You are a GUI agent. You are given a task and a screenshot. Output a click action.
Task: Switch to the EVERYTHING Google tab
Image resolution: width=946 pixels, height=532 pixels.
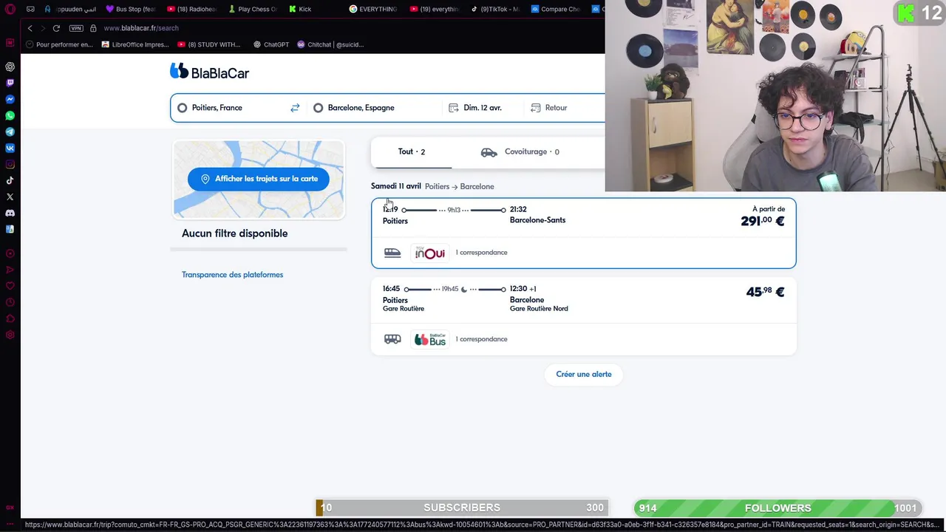coord(373,9)
